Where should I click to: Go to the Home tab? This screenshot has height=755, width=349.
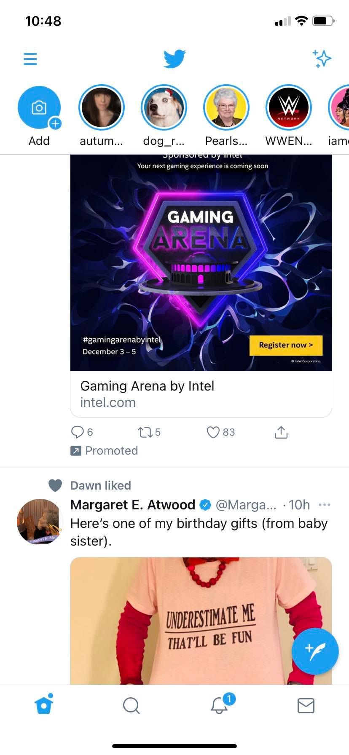(x=44, y=705)
